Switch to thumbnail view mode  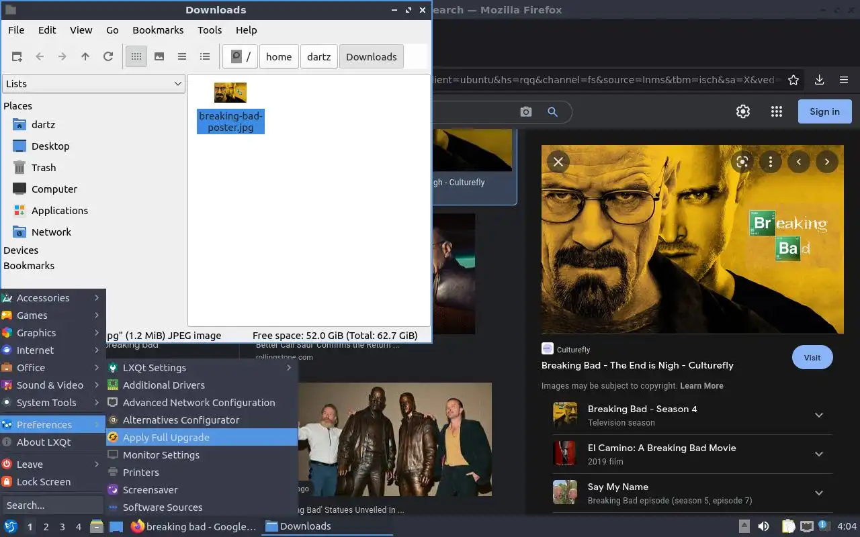[x=159, y=57]
